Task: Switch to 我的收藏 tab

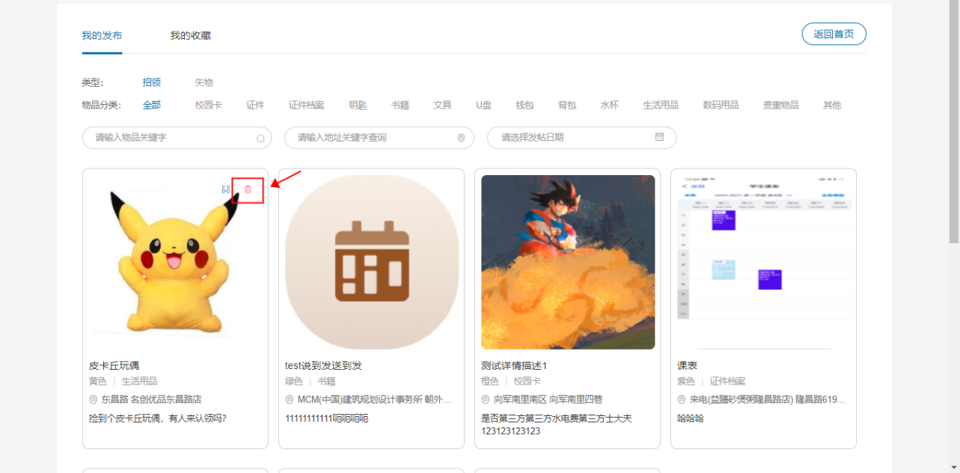Action: click(x=190, y=35)
